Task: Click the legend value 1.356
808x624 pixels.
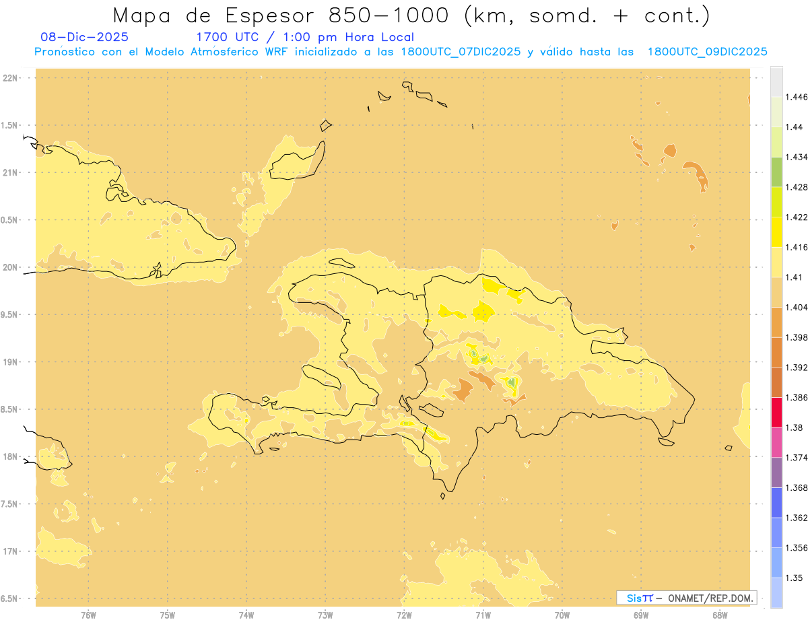Action: click(x=797, y=548)
